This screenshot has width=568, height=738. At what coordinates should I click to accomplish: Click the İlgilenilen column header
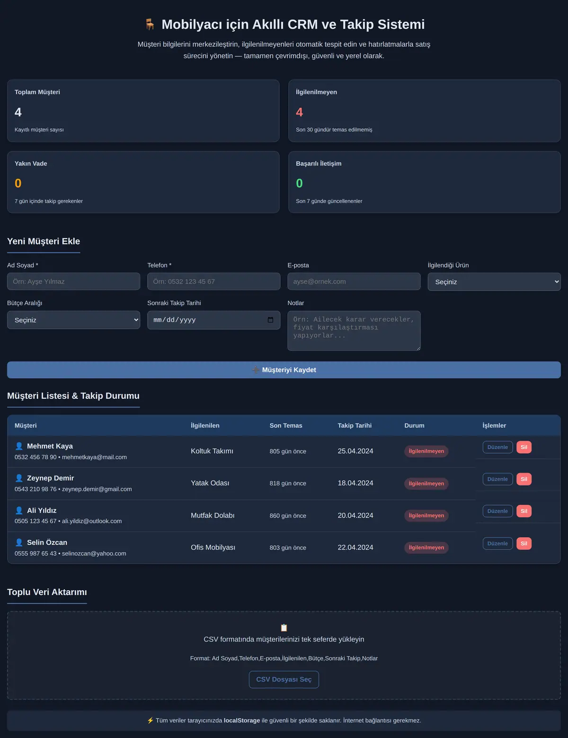coord(205,425)
